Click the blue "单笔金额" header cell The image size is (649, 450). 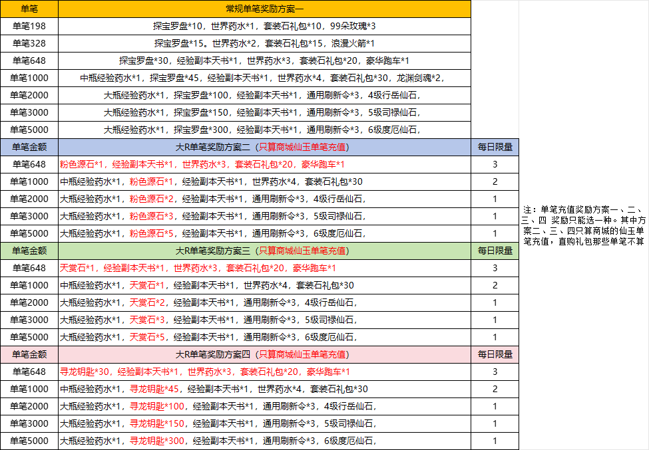pyautogui.click(x=29, y=147)
